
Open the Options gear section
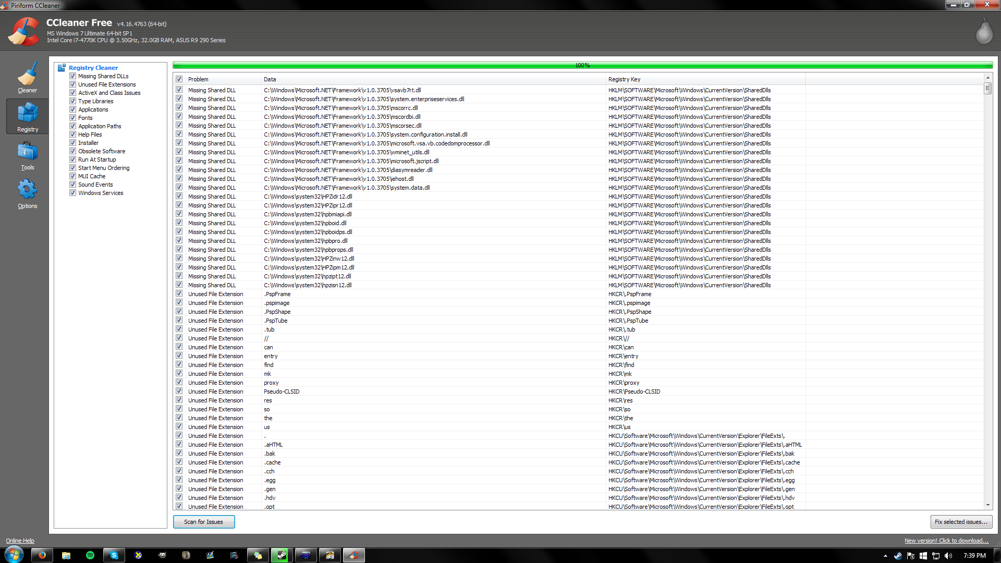pyautogui.click(x=27, y=194)
